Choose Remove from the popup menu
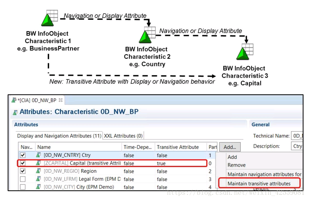The width and height of the screenshot is (309, 200). 236,165
